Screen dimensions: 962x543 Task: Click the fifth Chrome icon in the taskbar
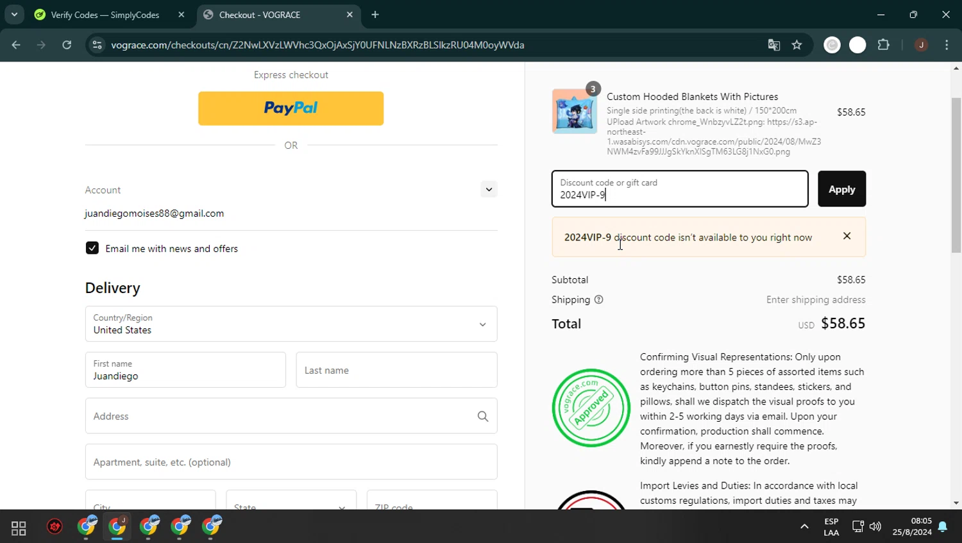[211, 526]
